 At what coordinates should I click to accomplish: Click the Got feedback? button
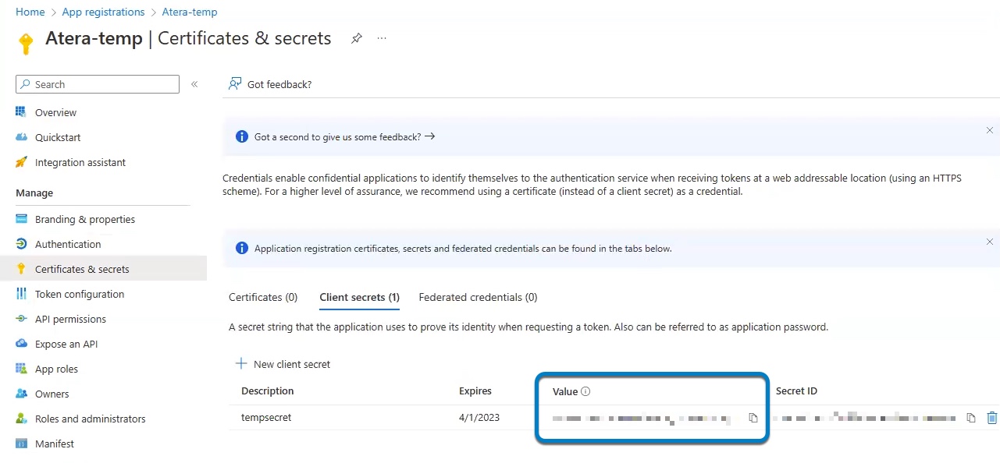coord(270,84)
